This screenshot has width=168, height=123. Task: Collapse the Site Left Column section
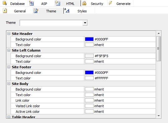[9, 50]
